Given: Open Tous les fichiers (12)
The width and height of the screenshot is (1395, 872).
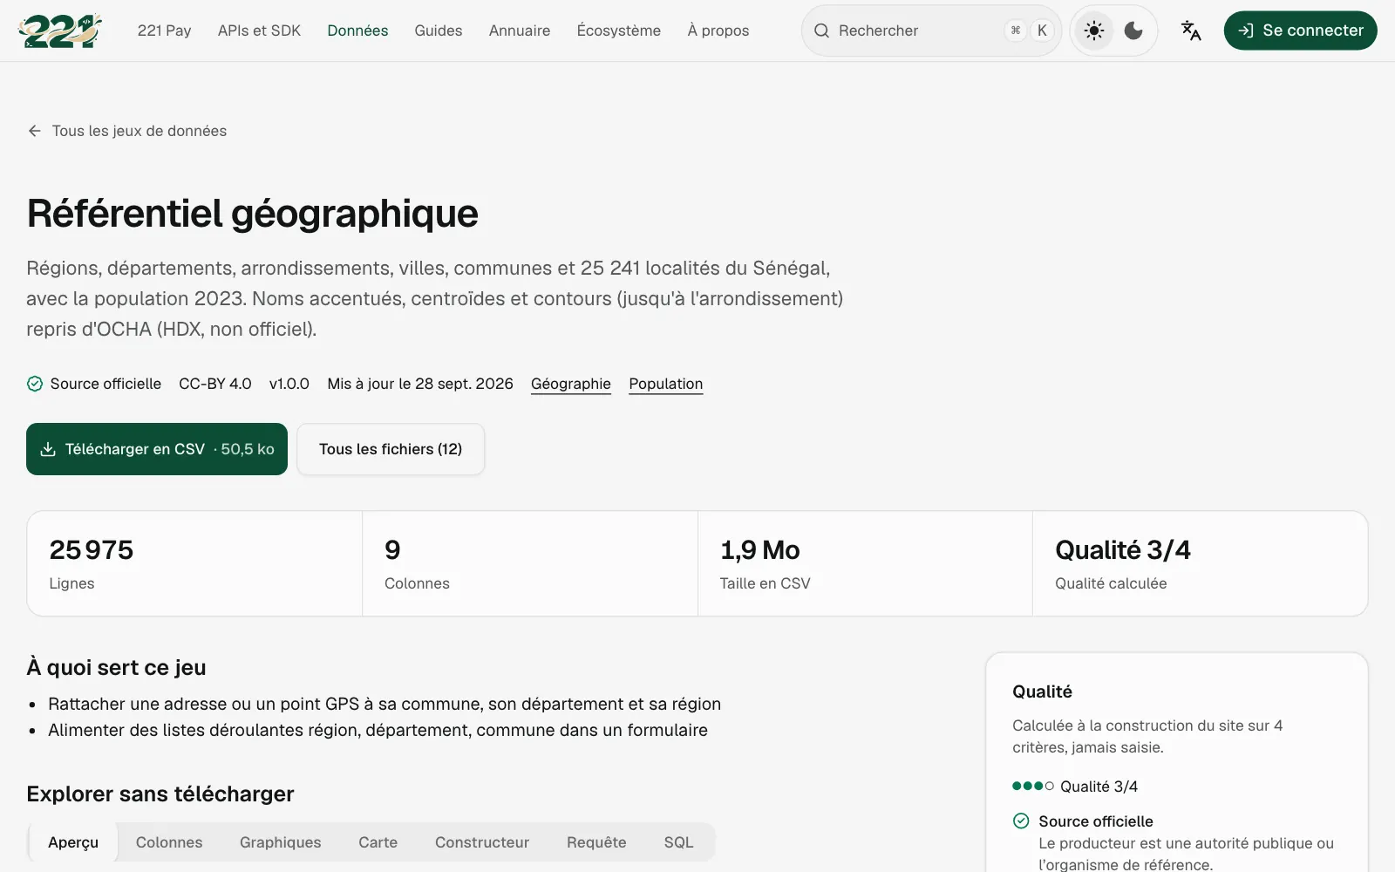Looking at the screenshot, I should point(391,449).
